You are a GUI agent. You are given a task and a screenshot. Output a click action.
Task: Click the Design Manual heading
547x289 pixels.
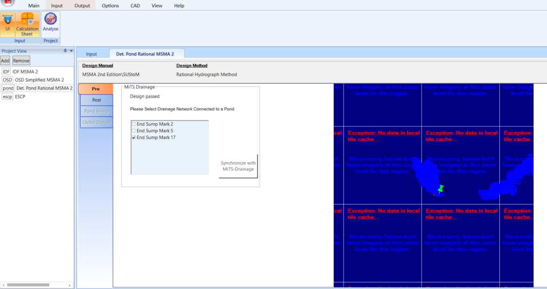(x=98, y=66)
